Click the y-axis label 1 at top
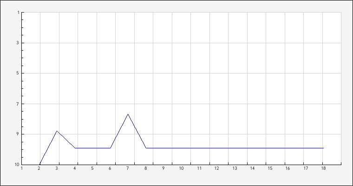The width and height of the screenshot is (353, 186). [x=19, y=13]
